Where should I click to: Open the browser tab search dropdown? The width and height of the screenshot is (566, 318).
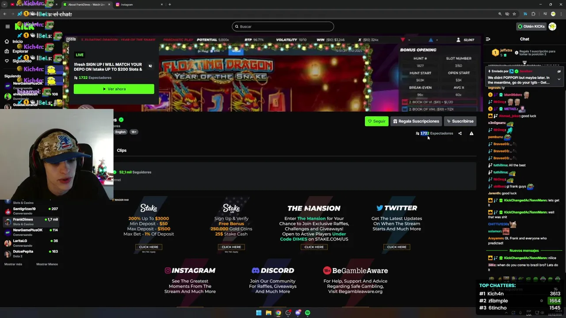pyautogui.click(x=4, y=4)
